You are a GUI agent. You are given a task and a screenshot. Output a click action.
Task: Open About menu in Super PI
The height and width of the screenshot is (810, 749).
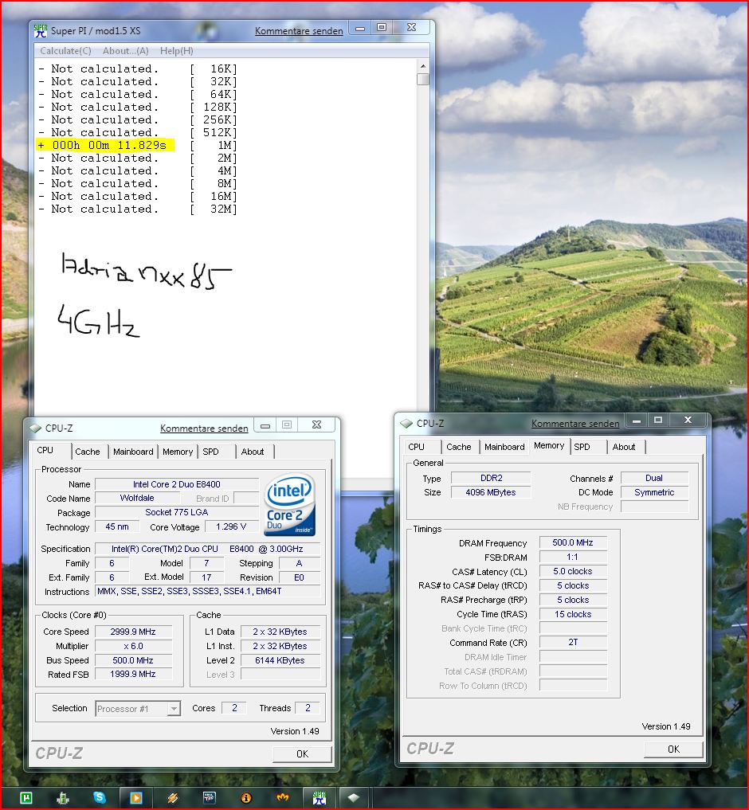click(126, 51)
